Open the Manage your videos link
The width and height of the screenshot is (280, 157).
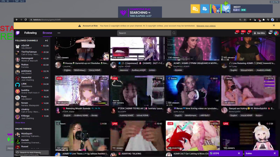[x=206, y=26]
